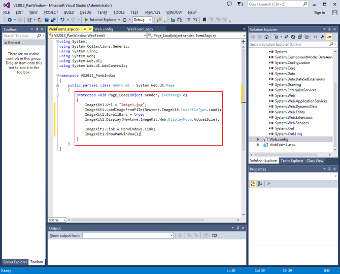The height and width of the screenshot is (274, 340).
Task: Click the Comment out selected lines icon
Action: click(x=189, y=20)
